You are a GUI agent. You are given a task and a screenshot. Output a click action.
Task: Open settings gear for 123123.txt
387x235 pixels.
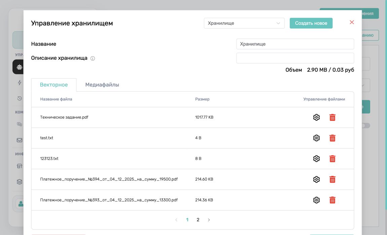click(x=316, y=159)
